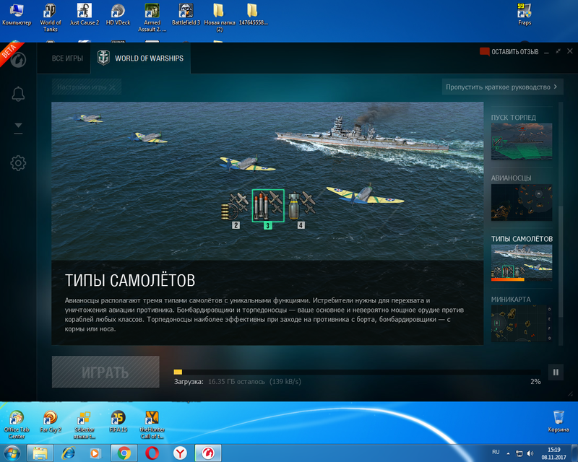Image resolution: width=578 pixels, height=462 pixels.
Task: Click the '16.35 ГБ осталось' download status
Action: point(236,382)
